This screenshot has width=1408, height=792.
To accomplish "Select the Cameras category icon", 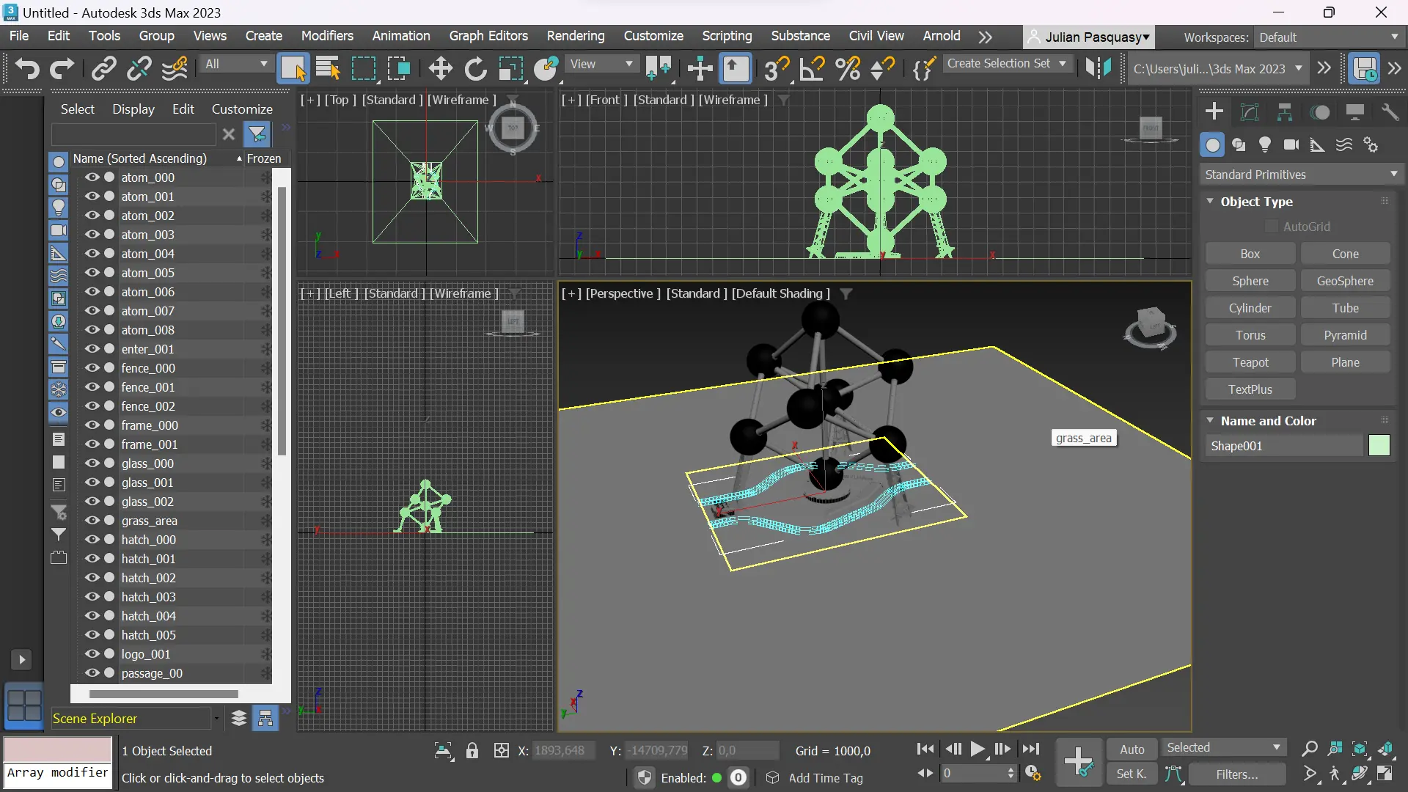I will point(1291,145).
